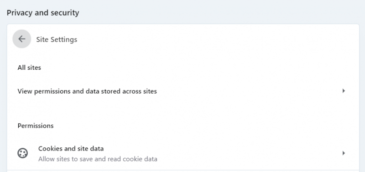Click the Permissions section heading
Screen dimensions: 365x172
[x=36, y=125]
